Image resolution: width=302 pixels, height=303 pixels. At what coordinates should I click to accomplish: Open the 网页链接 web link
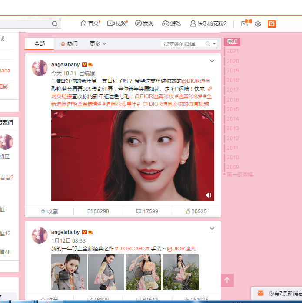coord(62,96)
